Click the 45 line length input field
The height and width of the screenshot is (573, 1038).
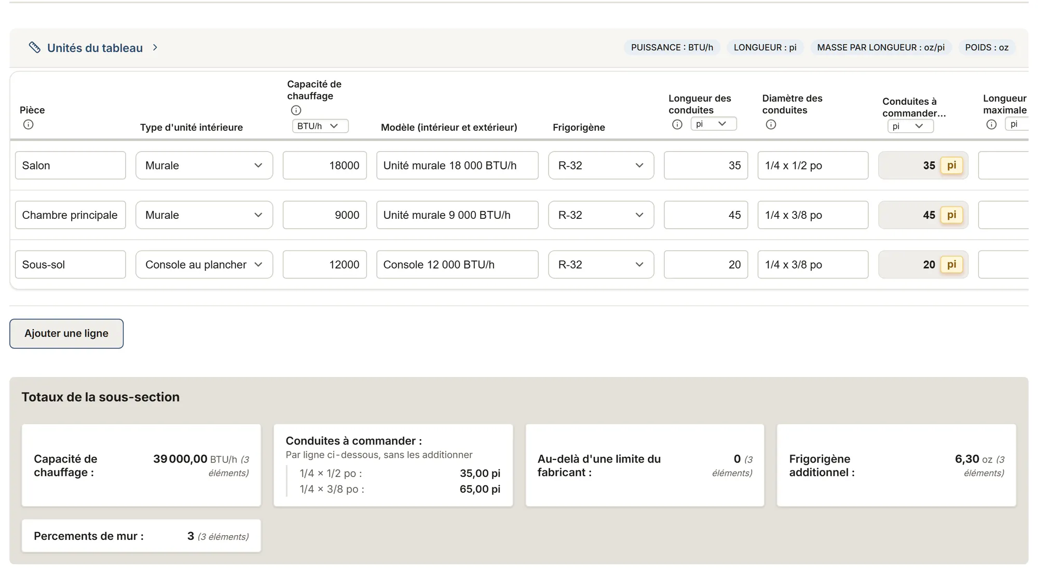706,215
